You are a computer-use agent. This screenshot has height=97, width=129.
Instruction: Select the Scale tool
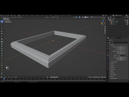coord(2,31)
